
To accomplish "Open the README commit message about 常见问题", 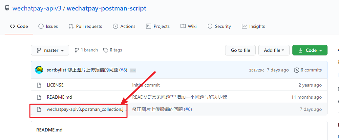I will [180, 97].
